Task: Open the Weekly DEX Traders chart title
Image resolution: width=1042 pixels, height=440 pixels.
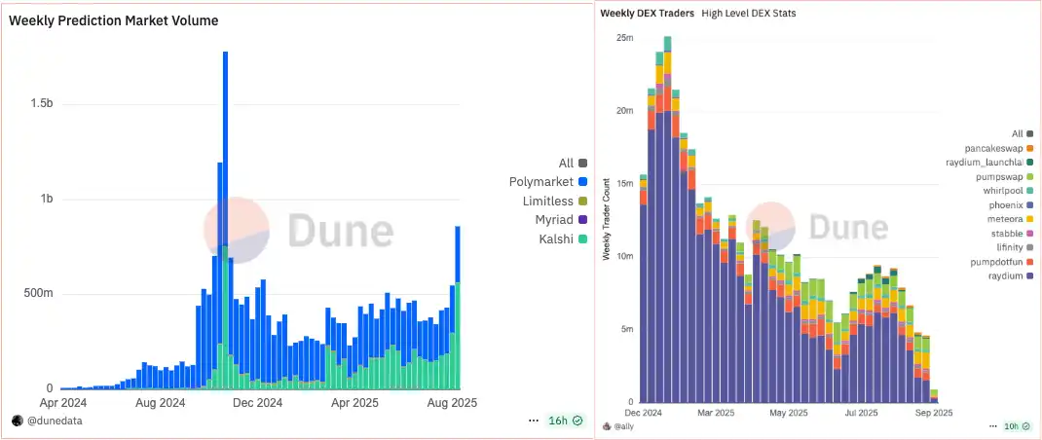Action: pyautogui.click(x=647, y=14)
